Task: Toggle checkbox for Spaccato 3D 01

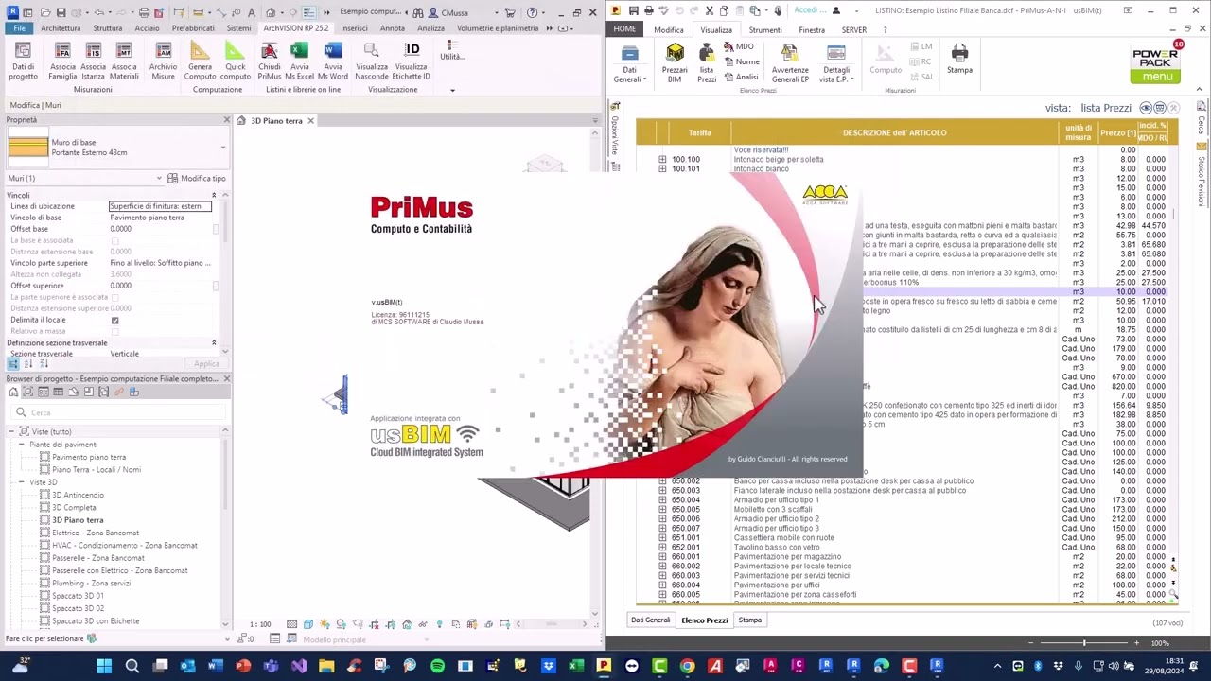Action: [x=44, y=596]
